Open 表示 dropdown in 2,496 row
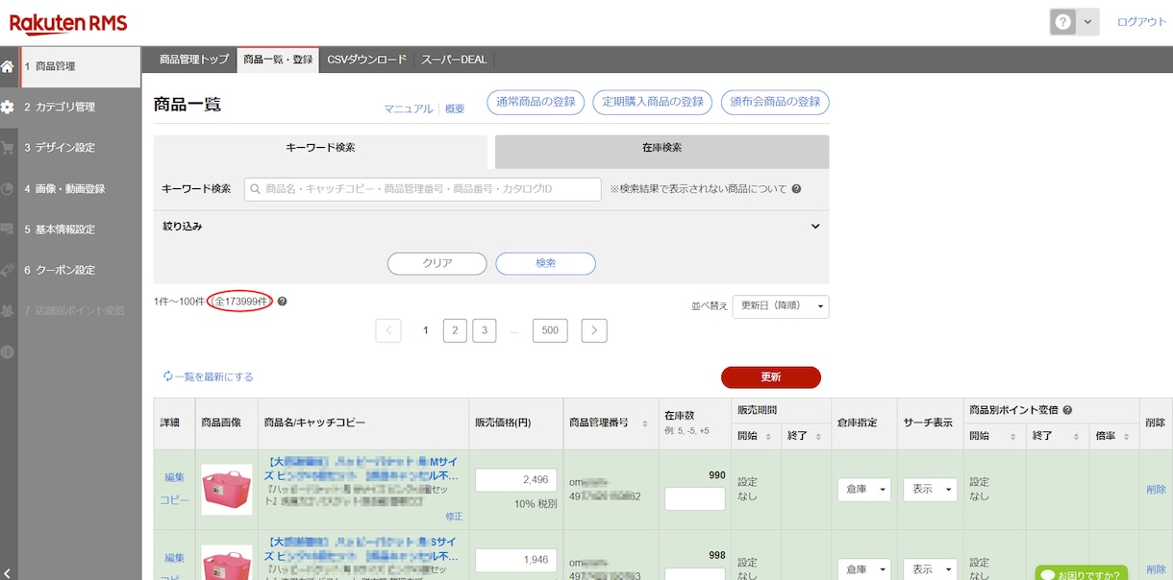The width and height of the screenshot is (1173, 580). pos(930,490)
